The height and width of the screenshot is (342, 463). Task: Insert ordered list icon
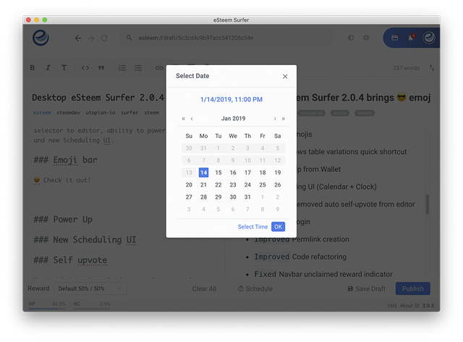tap(122, 68)
